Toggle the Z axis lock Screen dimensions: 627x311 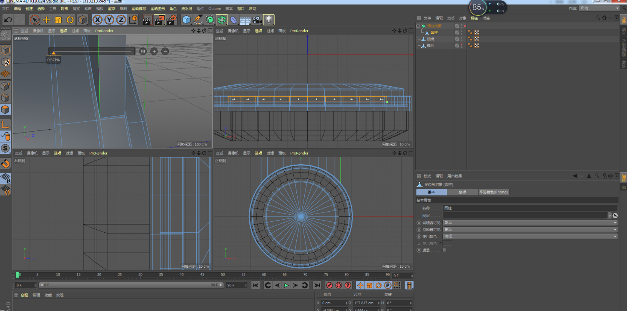coord(121,20)
